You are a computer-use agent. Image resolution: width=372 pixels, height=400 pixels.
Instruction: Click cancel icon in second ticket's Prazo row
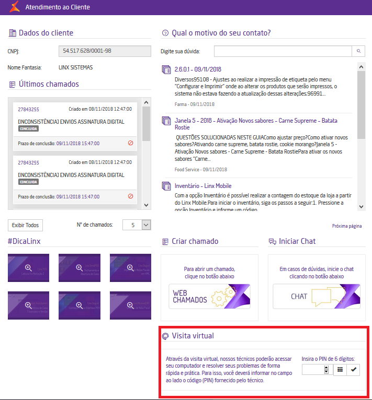(130, 196)
